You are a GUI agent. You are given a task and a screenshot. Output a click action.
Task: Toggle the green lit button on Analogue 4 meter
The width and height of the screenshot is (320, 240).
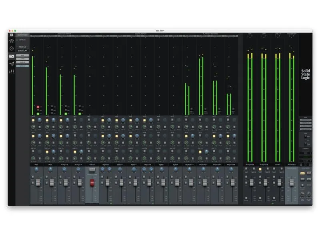[80, 114]
